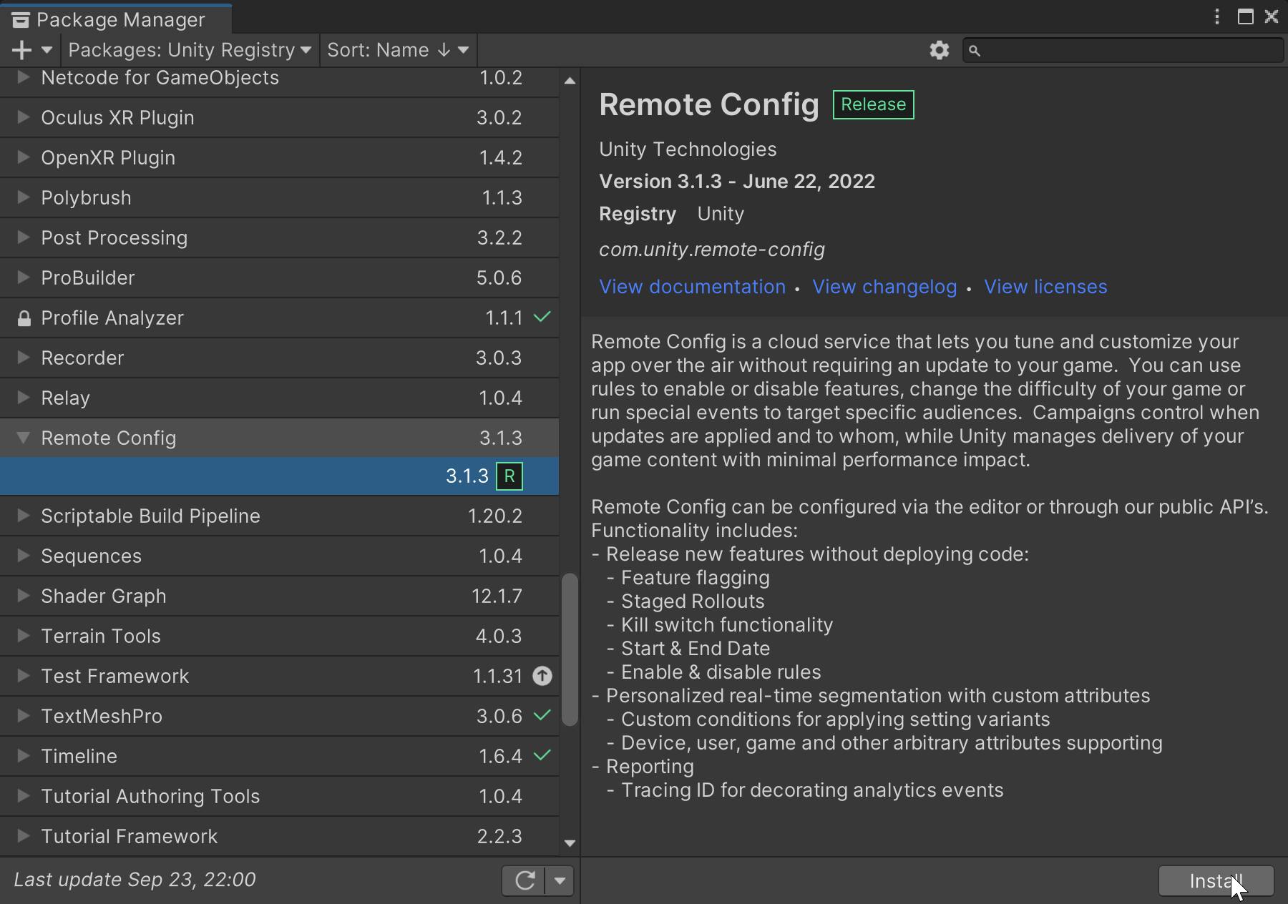Select Remote Config version 3.1.3 R badge
The image size is (1288, 904).
click(x=509, y=476)
